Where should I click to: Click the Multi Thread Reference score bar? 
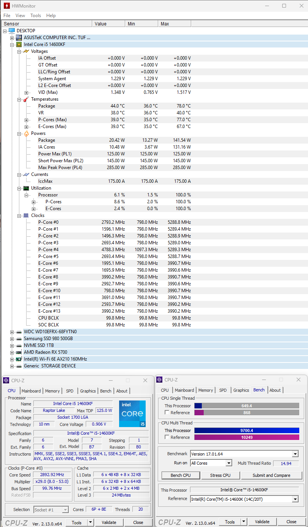(x=247, y=437)
